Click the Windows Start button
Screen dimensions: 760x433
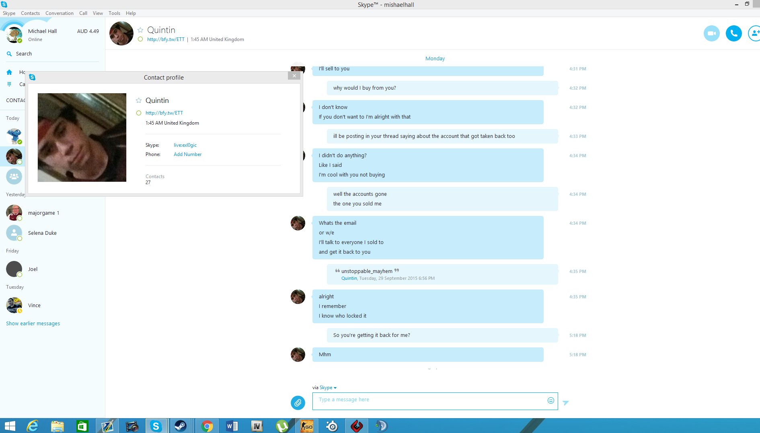point(10,426)
